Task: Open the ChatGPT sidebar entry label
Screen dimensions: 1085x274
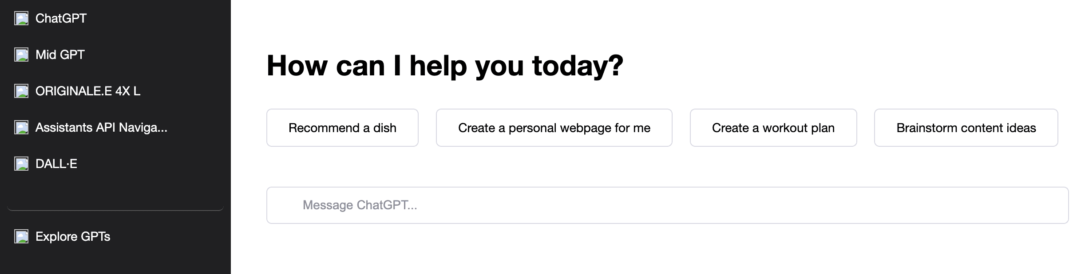Action: (61, 19)
